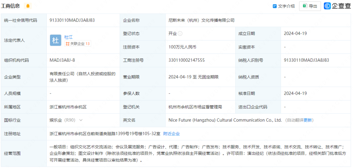This screenshot has width=353, height=168.
Task: Click the info icon beside 开业 status
Action: [x=180, y=34]
